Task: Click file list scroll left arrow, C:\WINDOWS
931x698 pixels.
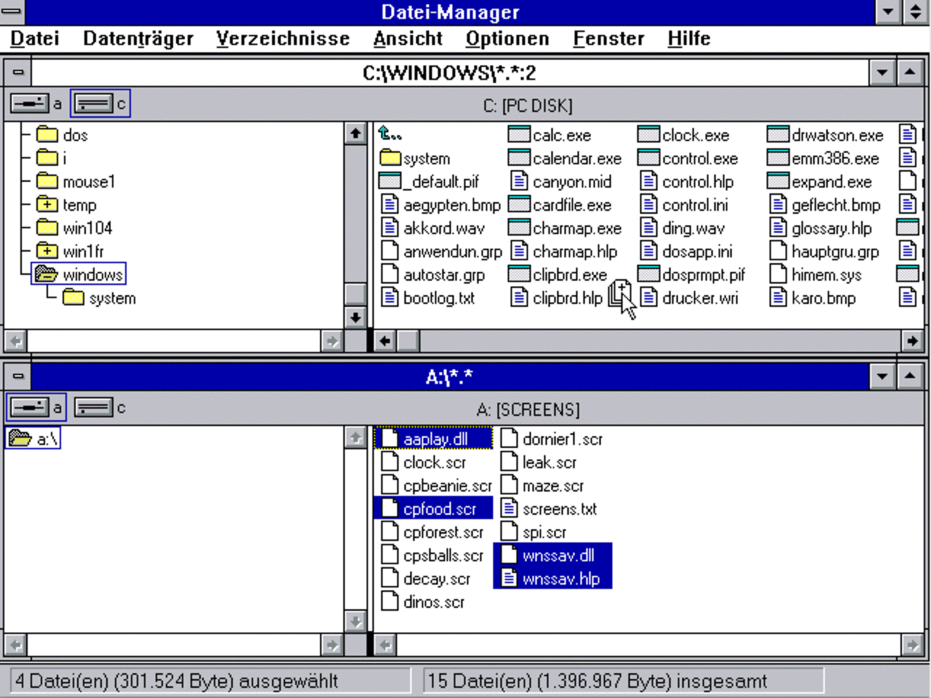Action: [385, 340]
